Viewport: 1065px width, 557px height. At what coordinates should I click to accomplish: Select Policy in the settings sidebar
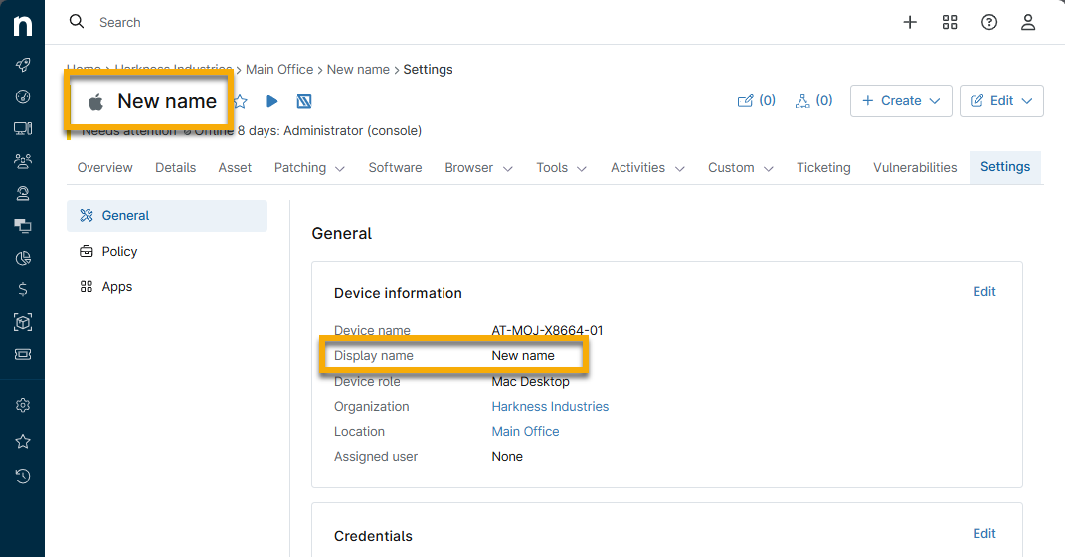[x=119, y=252]
